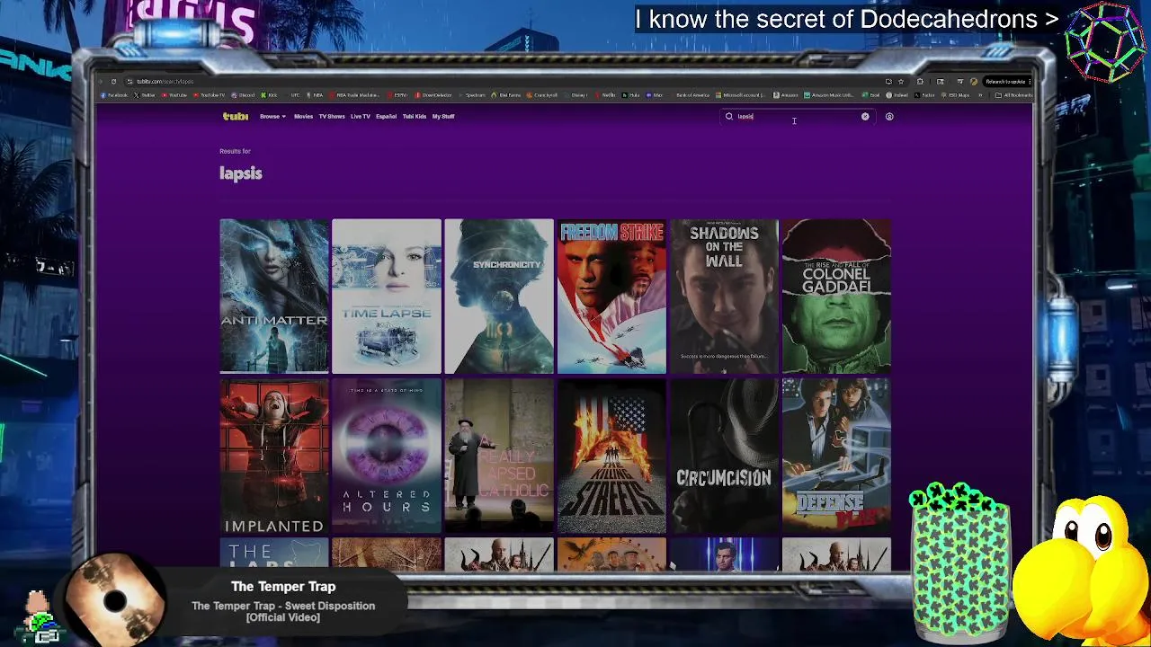Open the Shadows on the Wall poster

click(x=724, y=296)
